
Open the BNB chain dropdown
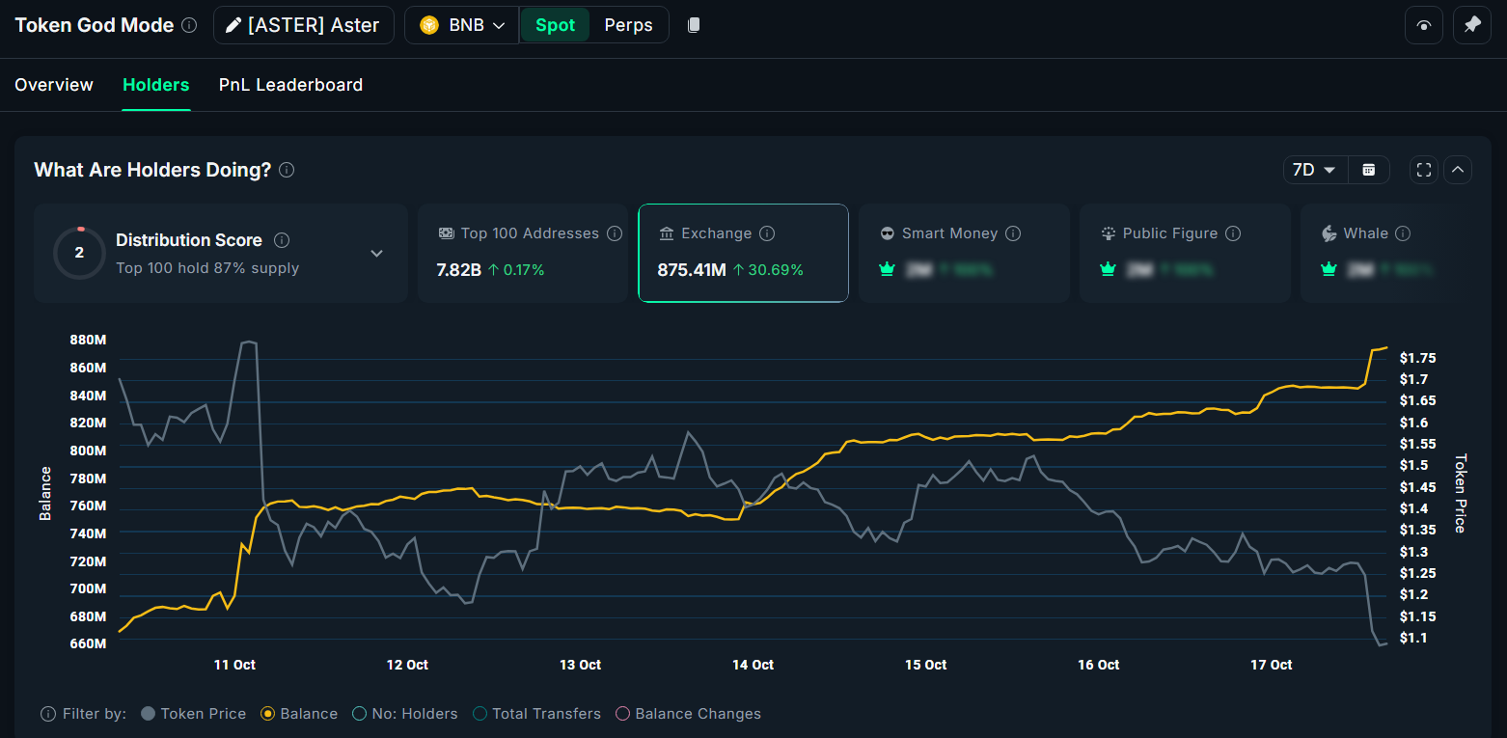point(462,25)
